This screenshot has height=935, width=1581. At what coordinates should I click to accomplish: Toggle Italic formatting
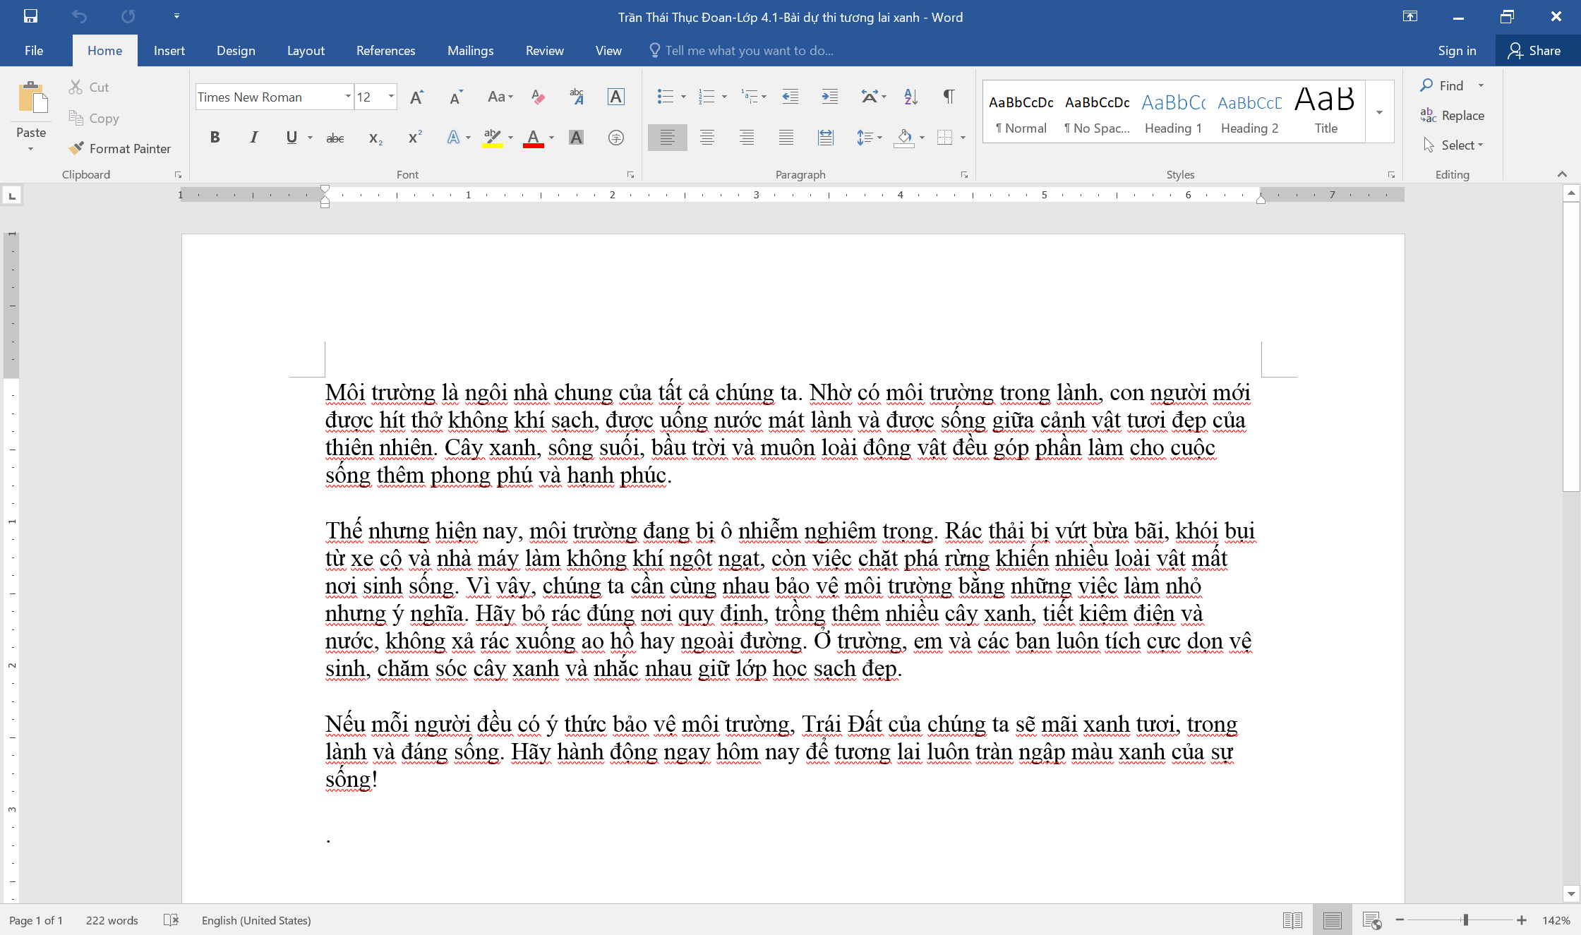(253, 137)
